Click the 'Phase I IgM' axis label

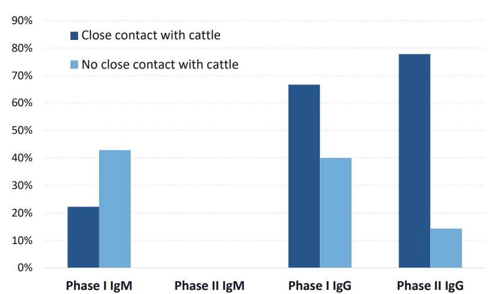99,286
